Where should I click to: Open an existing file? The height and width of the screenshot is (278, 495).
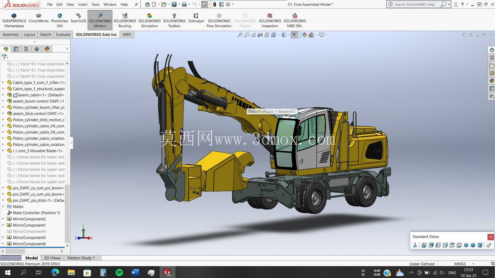pyautogui.click(x=164, y=4)
